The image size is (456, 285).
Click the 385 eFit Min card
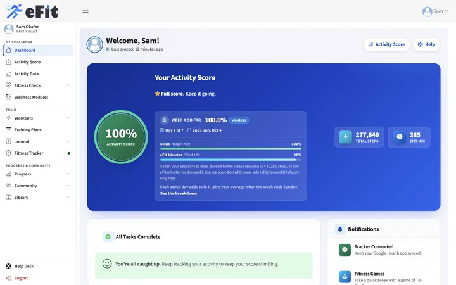409,137
